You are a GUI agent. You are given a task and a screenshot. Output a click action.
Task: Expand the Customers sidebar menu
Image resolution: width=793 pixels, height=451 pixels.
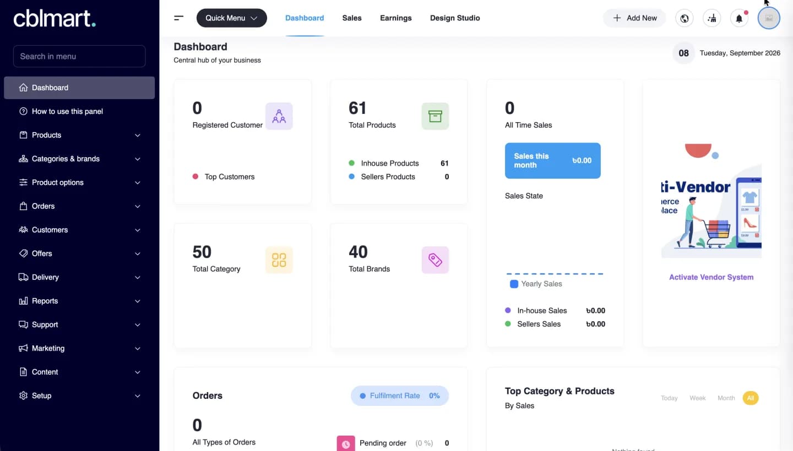click(x=79, y=230)
